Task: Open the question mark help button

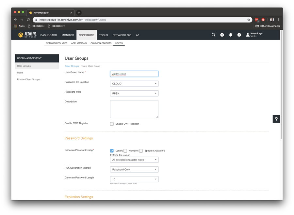Action: pos(276,119)
